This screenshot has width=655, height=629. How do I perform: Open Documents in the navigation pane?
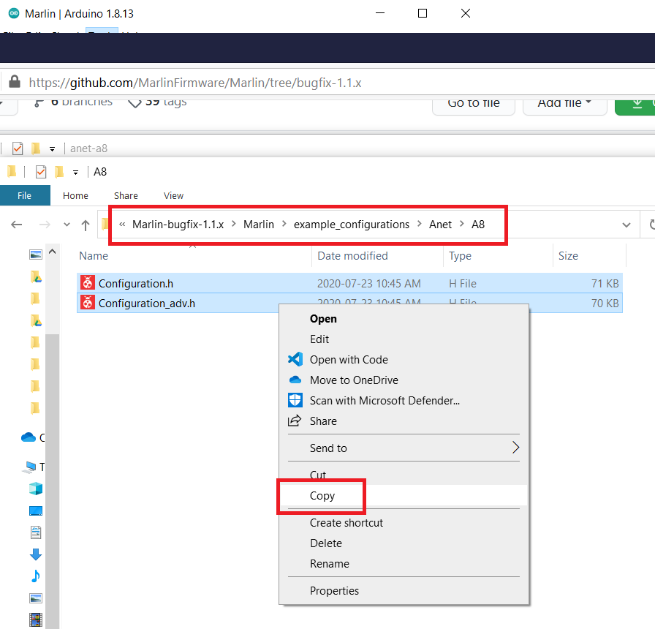pos(36,532)
